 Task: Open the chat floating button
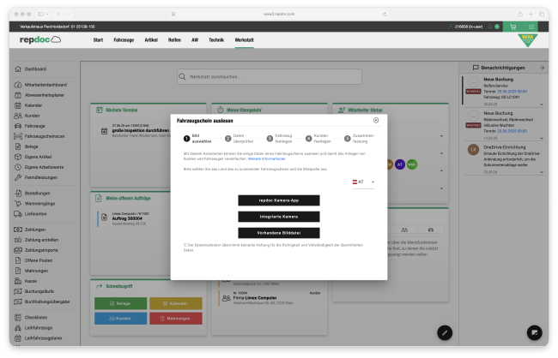point(532,332)
